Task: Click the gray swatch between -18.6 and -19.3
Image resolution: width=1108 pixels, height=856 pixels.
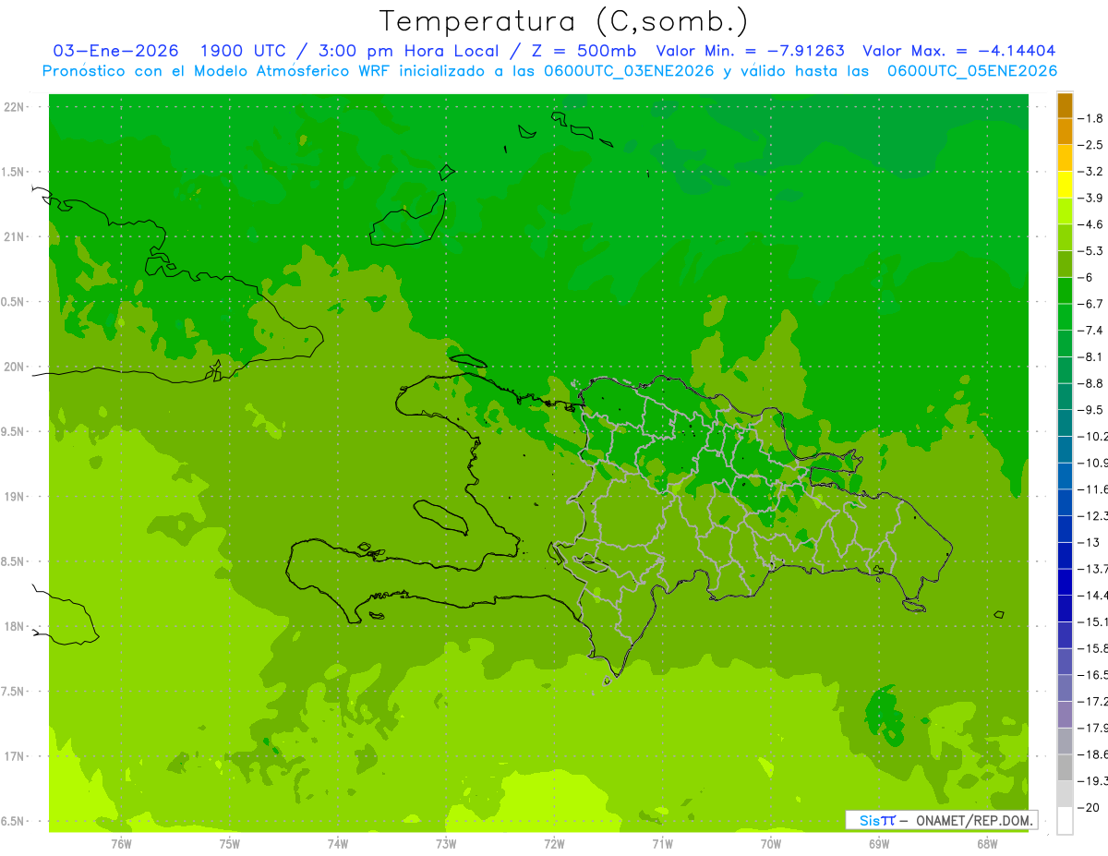Action: tap(1065, 767)
